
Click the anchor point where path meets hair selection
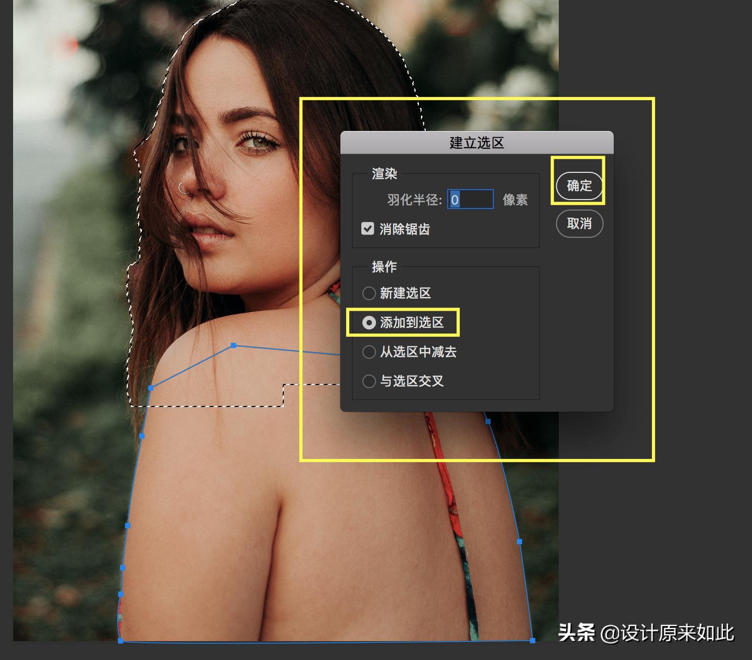[151, 388]
